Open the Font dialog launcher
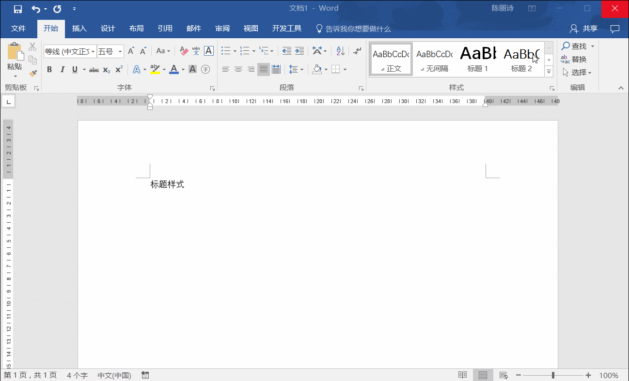The image size is (629, 381). [212, 88]
